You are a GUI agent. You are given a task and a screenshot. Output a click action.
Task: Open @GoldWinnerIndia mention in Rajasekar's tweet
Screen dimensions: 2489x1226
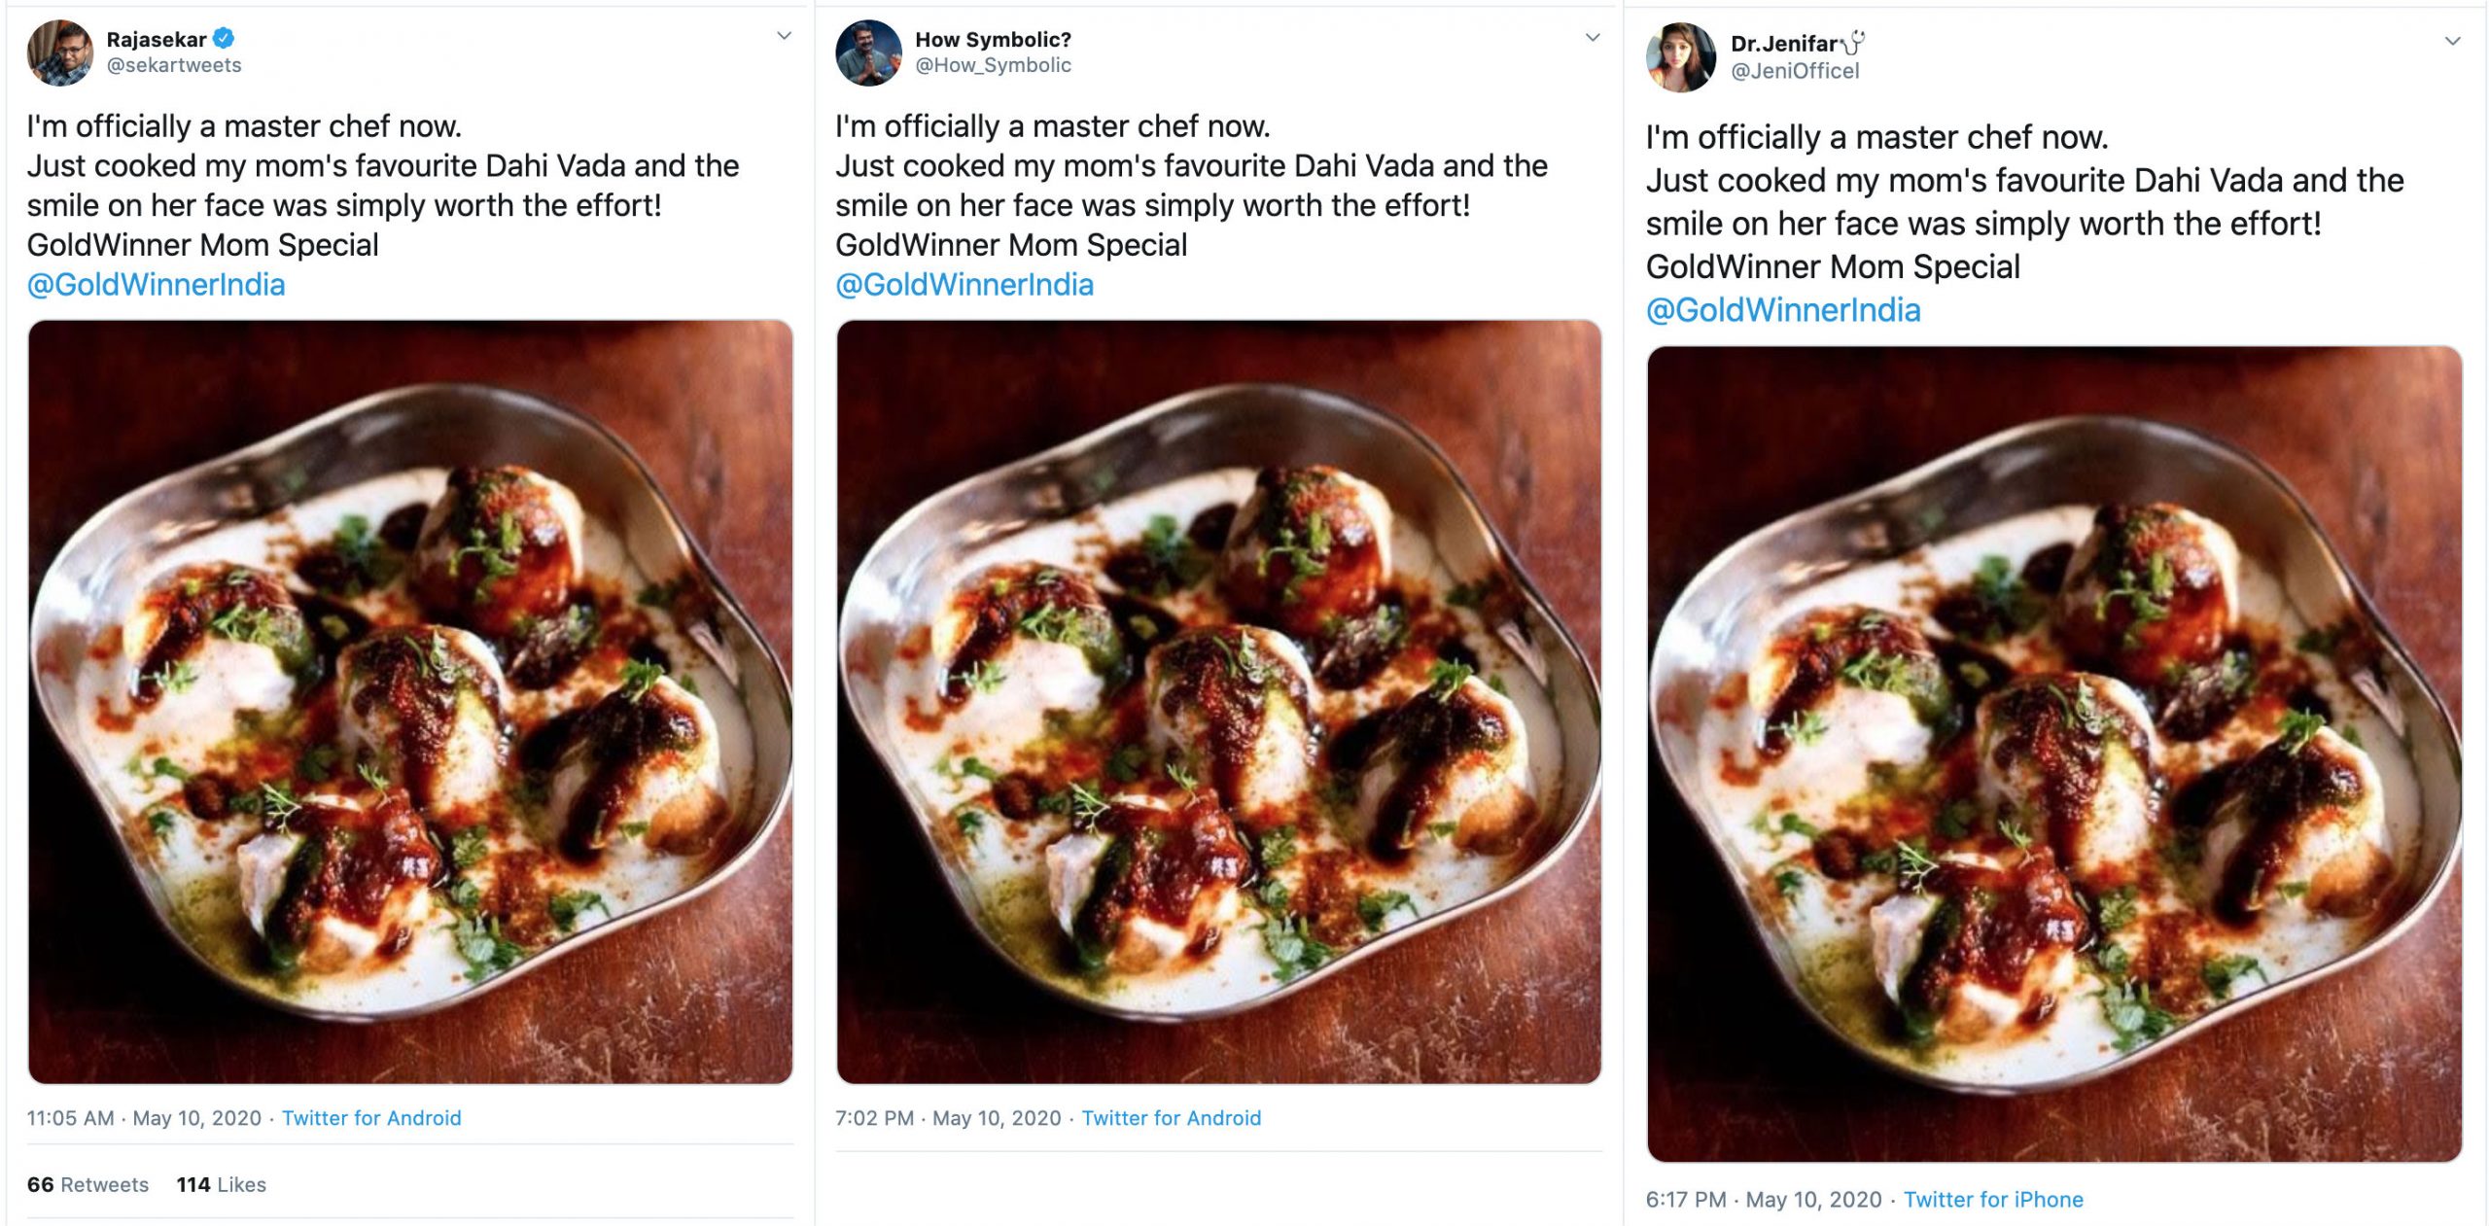(x=156, y=285)
